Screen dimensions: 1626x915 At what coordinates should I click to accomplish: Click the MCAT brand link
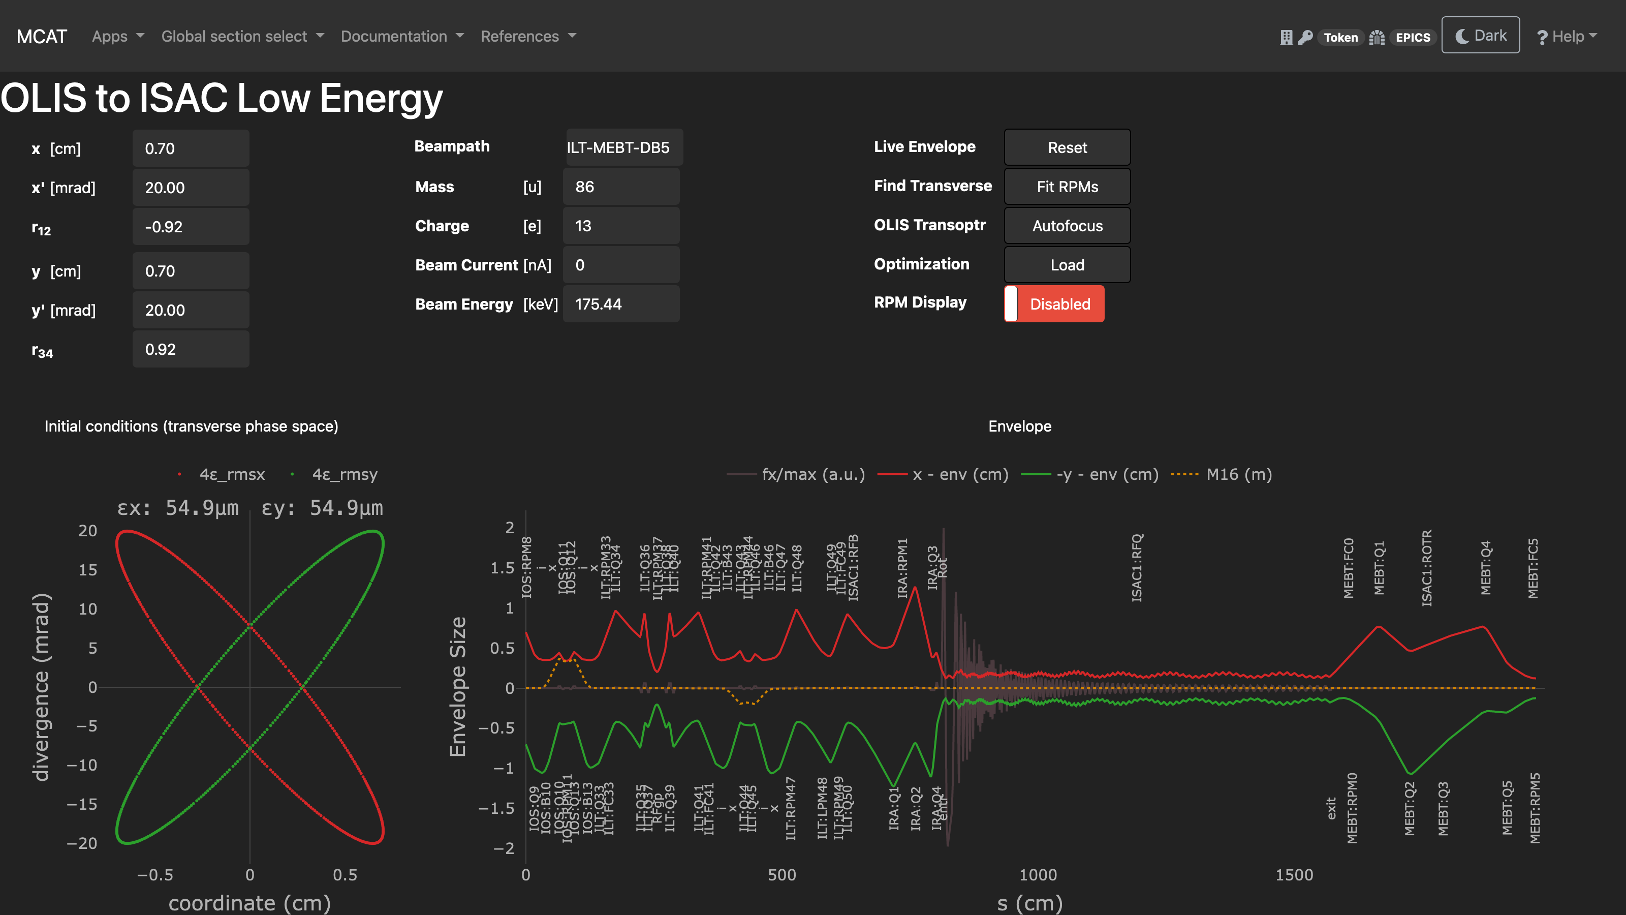[x=42, y=36]
